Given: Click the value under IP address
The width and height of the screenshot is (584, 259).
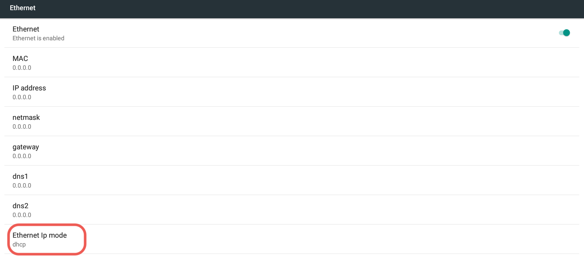Looking at the screenshot, I should pyautogui.click(x=22, y=97).
